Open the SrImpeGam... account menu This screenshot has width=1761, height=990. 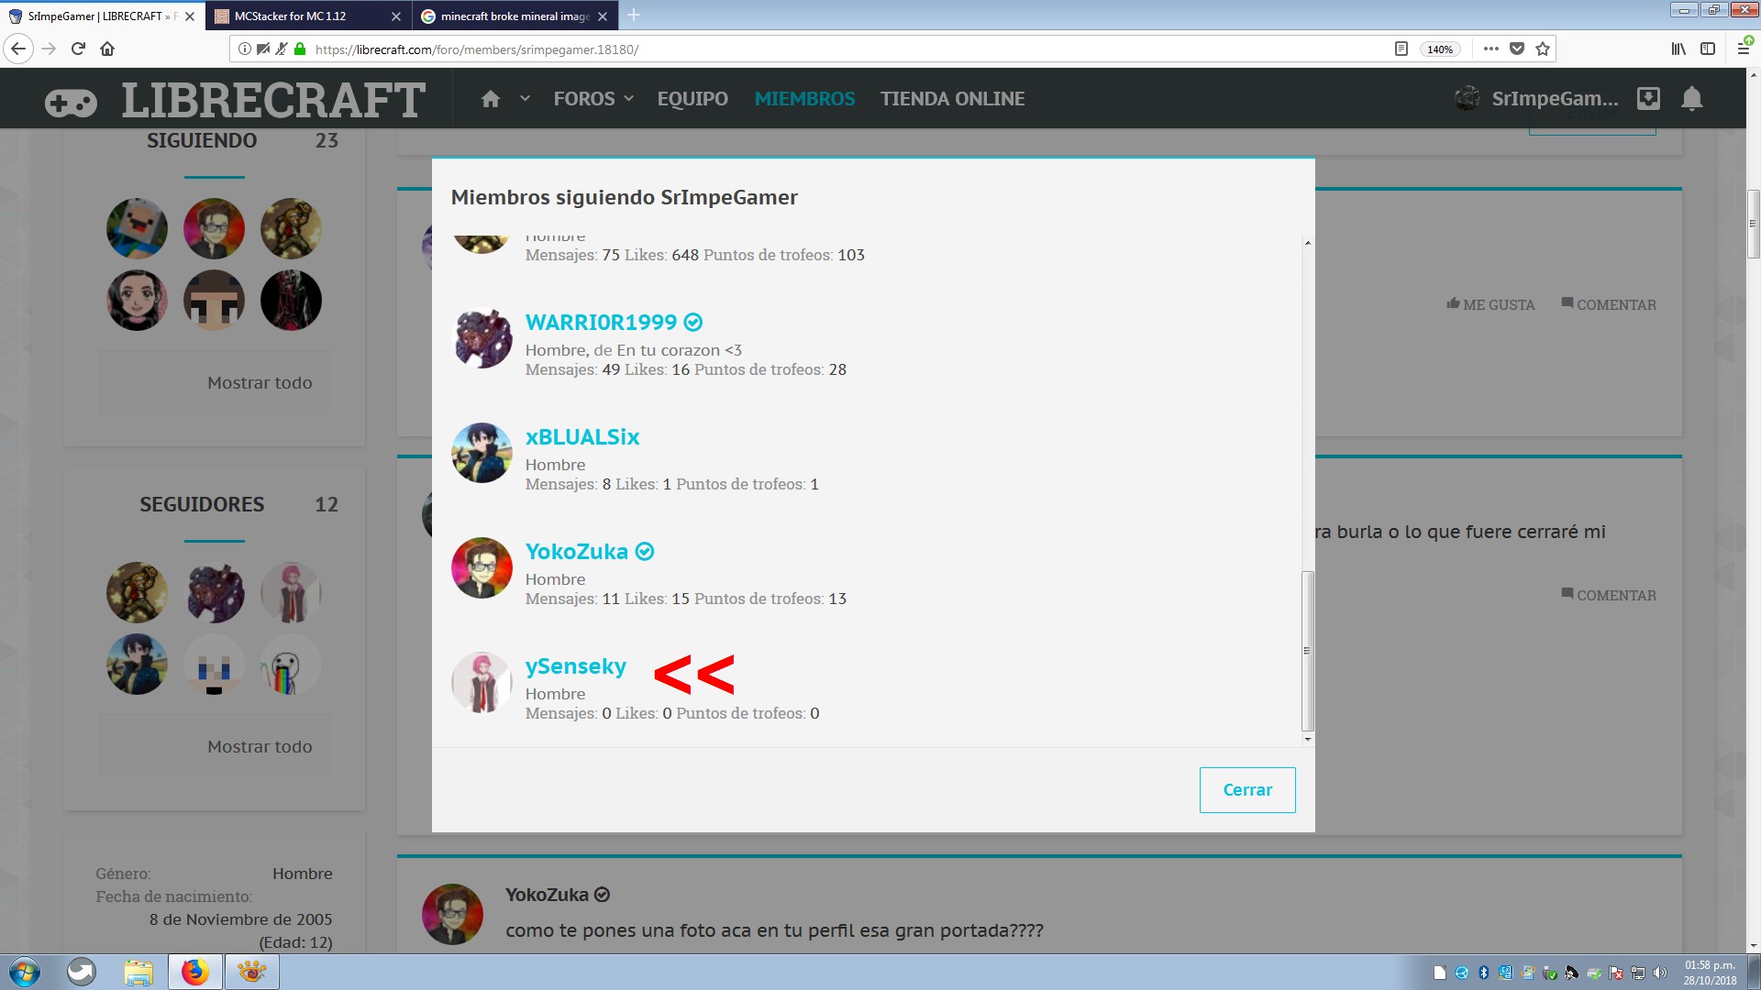1536,98
